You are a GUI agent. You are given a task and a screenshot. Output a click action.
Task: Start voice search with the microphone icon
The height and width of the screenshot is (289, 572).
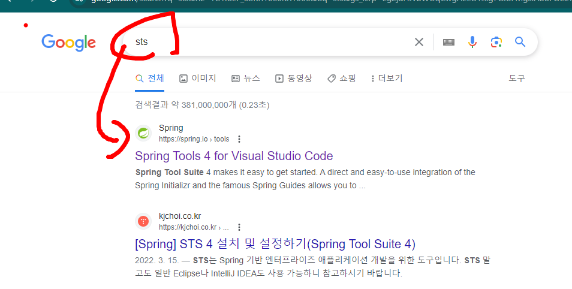tap(472, 42)
